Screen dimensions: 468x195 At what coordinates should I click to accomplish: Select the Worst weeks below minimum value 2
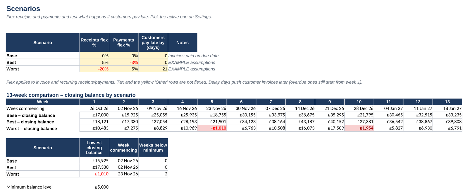pyautogui.click(x=153, y=174)
